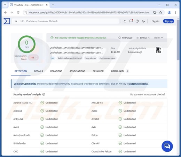Toggle dark mode moon icon

click(143, 21)
